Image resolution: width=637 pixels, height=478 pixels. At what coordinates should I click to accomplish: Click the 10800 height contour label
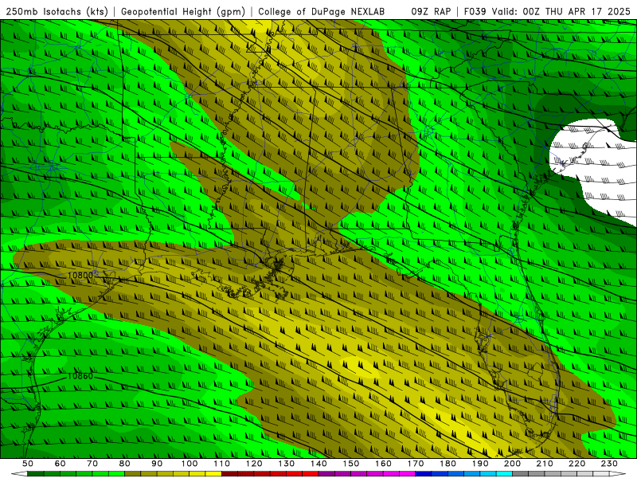point(80,275)
